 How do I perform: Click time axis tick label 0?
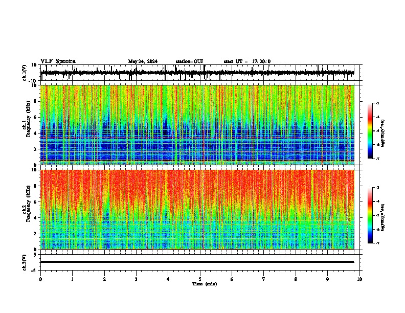tap(40, 279)
